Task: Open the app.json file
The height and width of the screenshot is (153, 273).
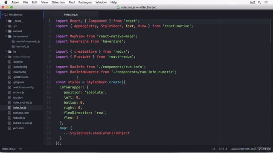Action: (18, 97)
